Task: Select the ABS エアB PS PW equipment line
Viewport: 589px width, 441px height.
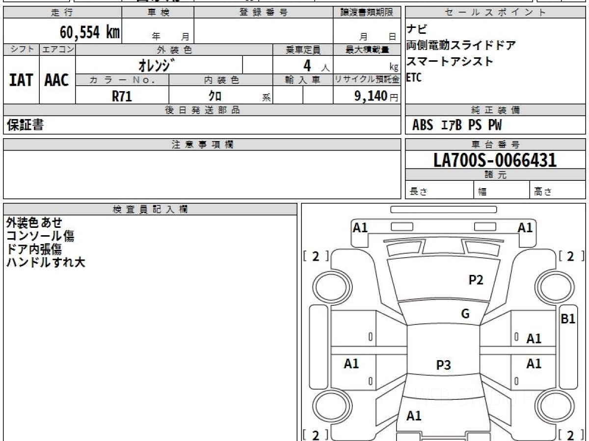Action: [x=457, y=125]
